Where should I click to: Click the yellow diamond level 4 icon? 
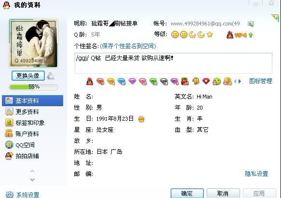click(x=111, y=82)
